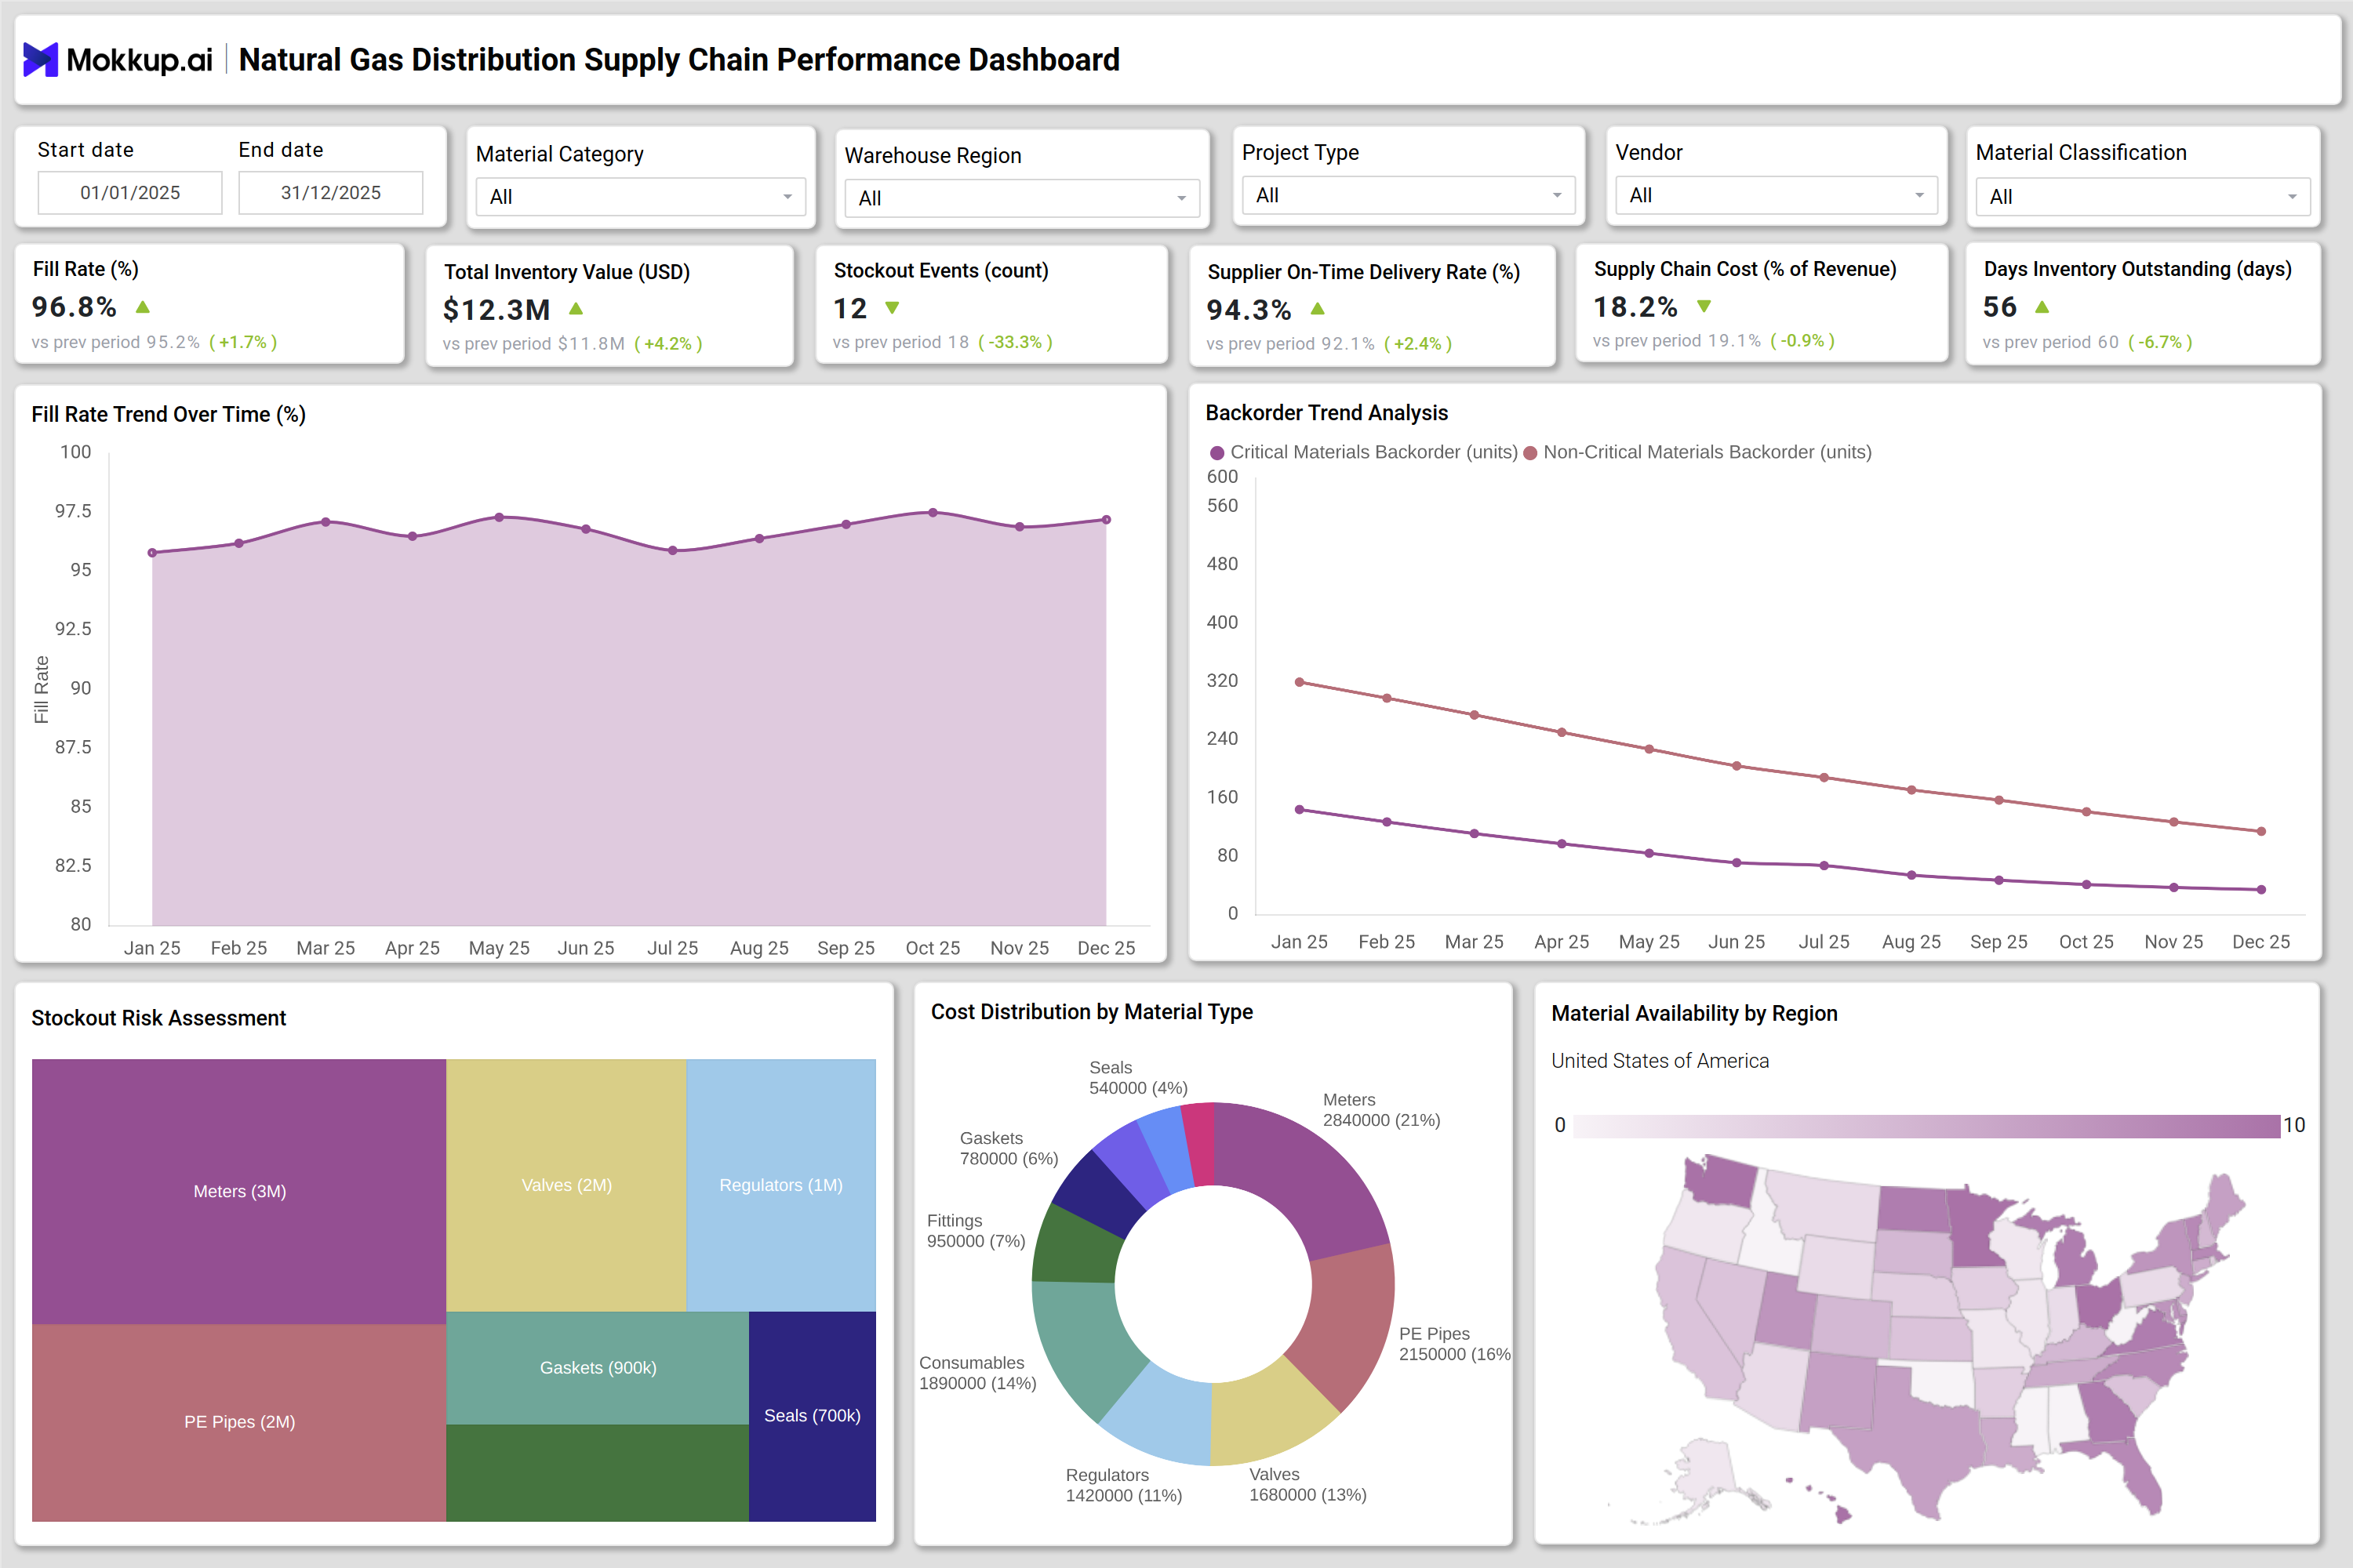Viewport: 2353px width, 1568px height.
Task: Click Dec 25 critical backorder data point
Action: [2261, 890]
